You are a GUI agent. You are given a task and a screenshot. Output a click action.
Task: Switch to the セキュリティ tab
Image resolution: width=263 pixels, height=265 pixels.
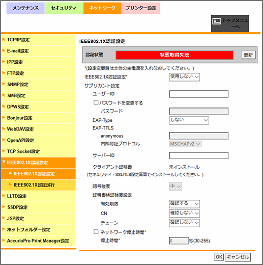point(64,8)
